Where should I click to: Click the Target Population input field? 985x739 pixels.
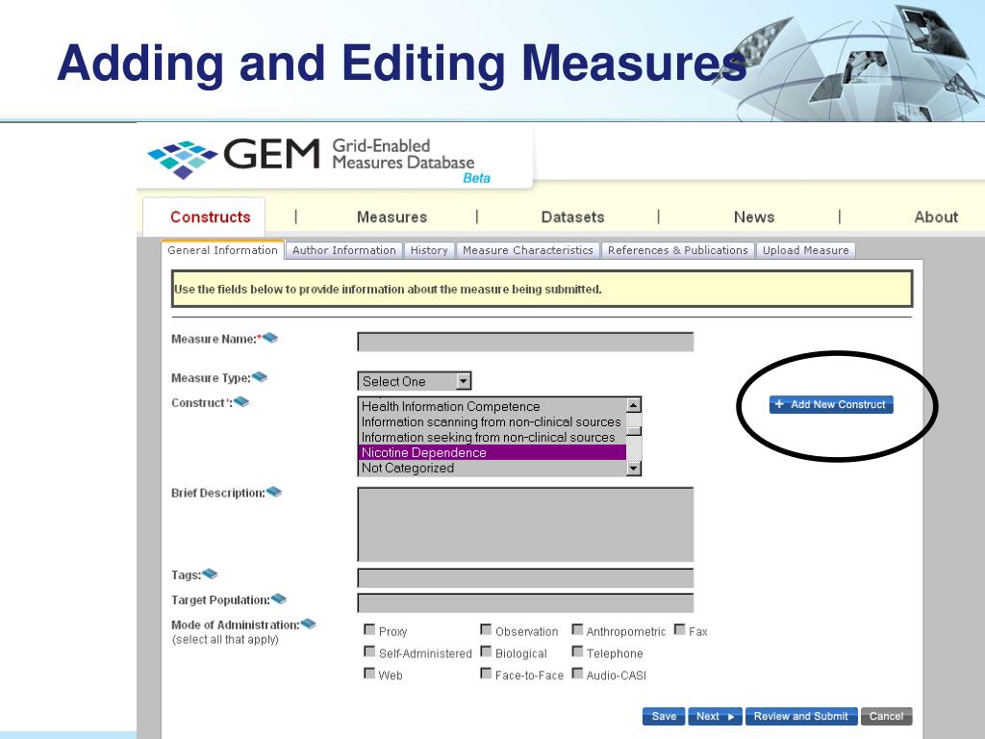click(525, 602)
